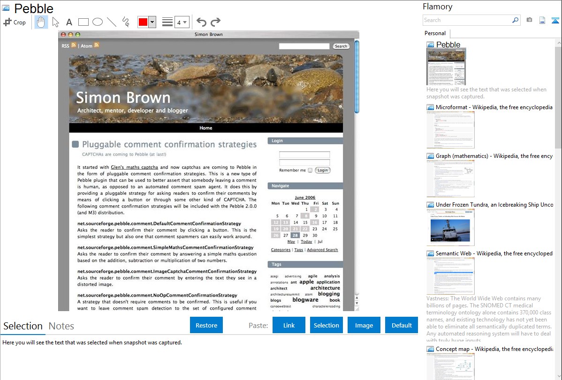Screen dimensions: 562x380
Task: Click the blue upload icon in Flamory panel
Action: pos(555,21)
